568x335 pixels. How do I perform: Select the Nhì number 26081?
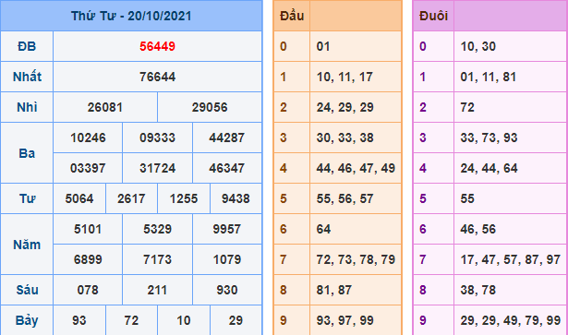coord(105,107)
